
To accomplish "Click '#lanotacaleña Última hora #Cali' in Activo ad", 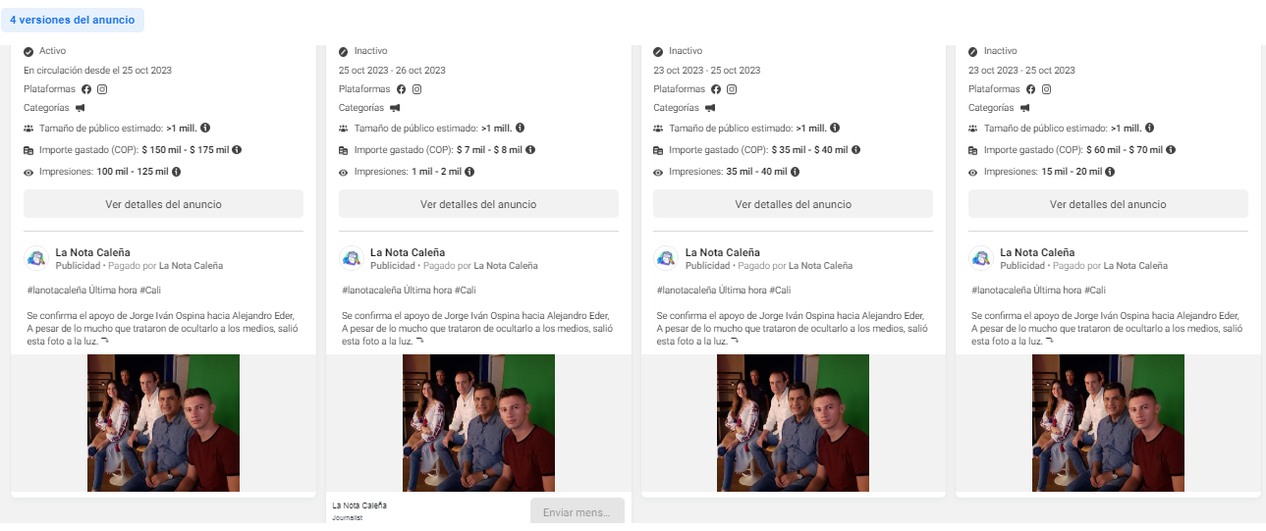I will click(x=94, y=291).
